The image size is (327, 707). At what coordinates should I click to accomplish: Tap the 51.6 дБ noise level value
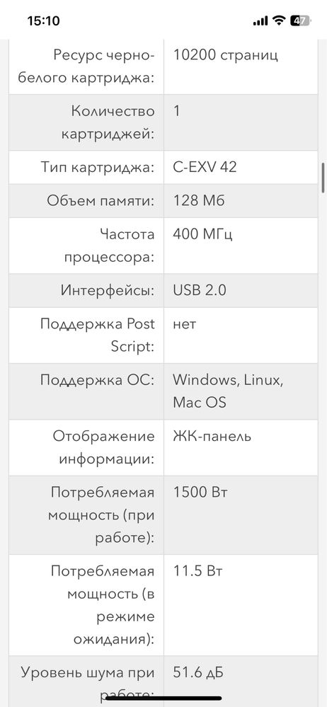[x=198, y=673]
